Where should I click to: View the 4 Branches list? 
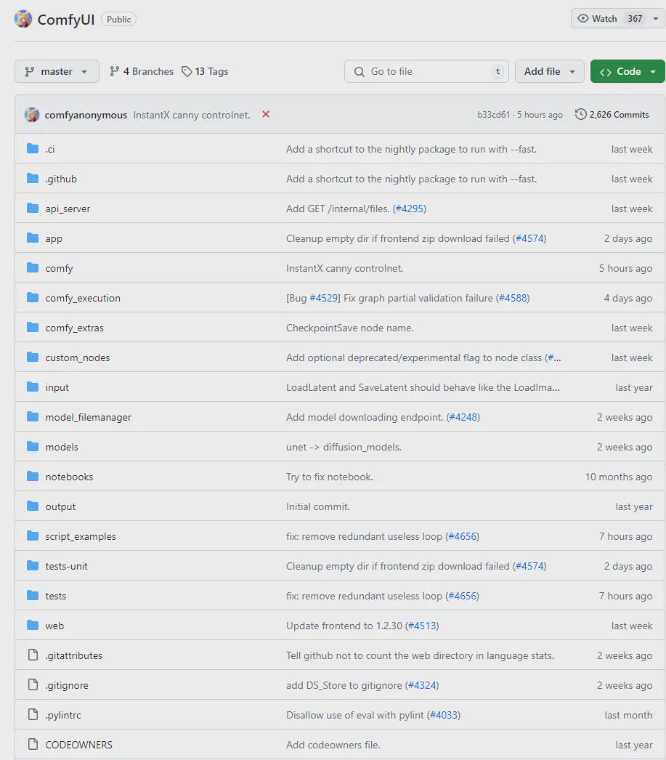[x=142, y=71]
